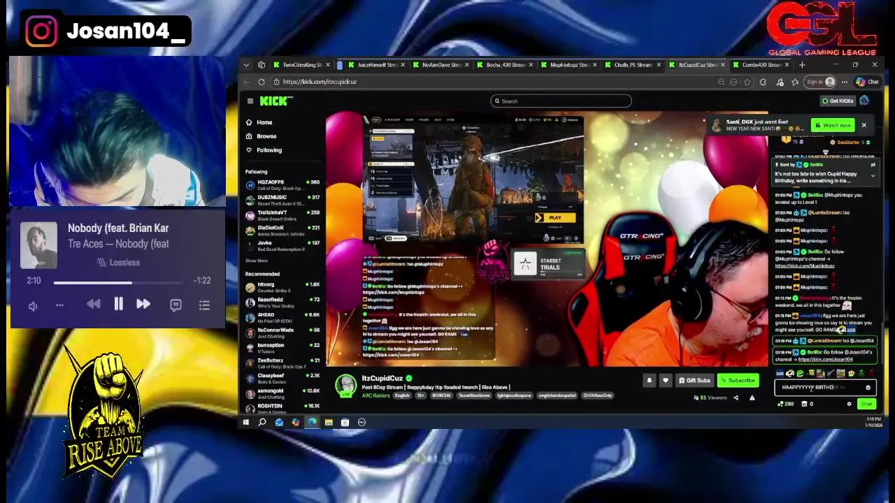Screen dimensions: 895x503
Task: Open Windows taskbar search
Action: click(262, 422)
